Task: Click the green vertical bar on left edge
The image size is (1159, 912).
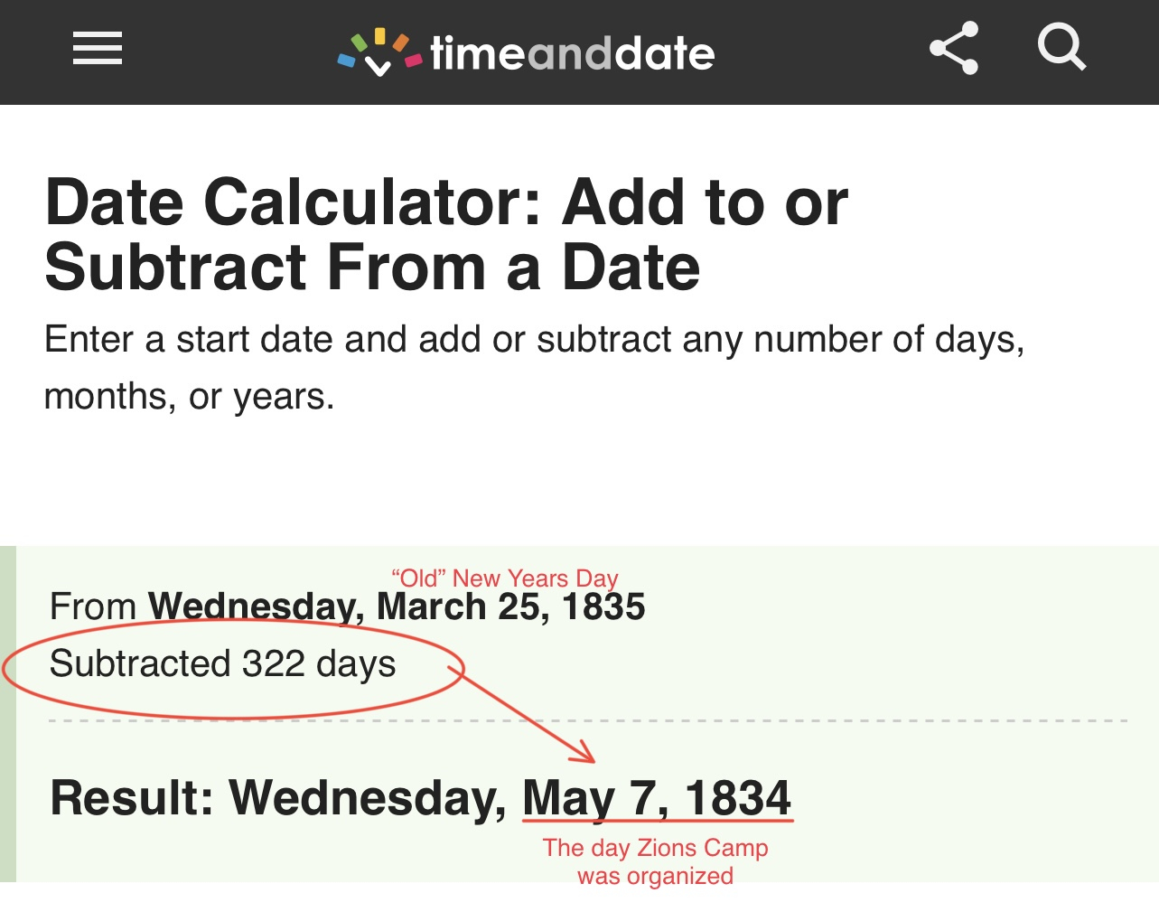Action: tap(8, 714)
